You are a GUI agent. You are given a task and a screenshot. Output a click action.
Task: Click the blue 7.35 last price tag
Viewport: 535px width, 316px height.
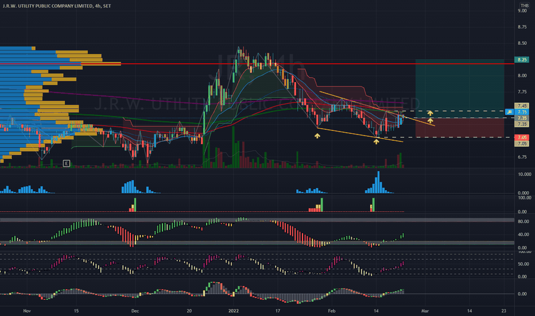[522, 111]
